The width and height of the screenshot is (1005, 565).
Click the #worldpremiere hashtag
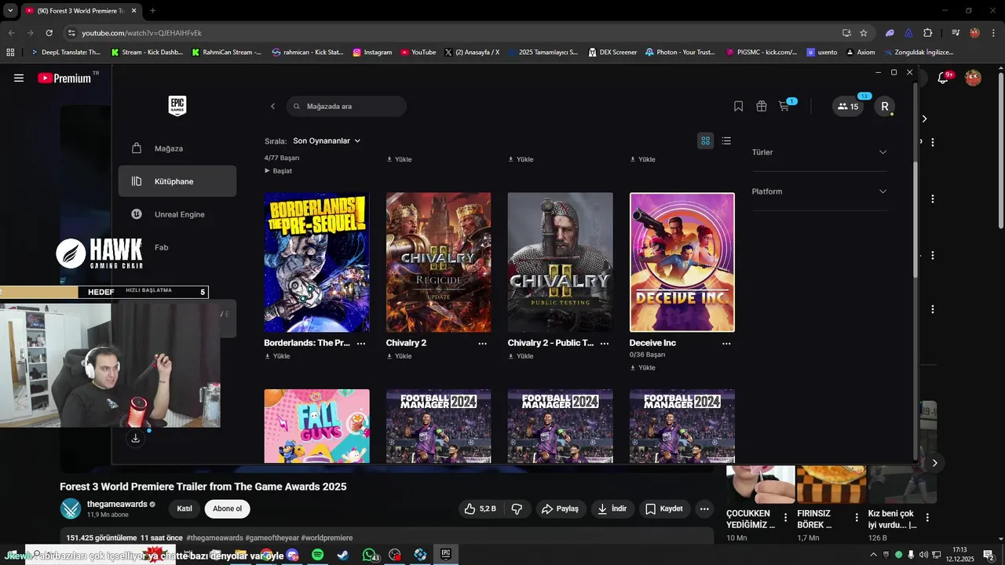pyautogui.click(x=327, y=538)
